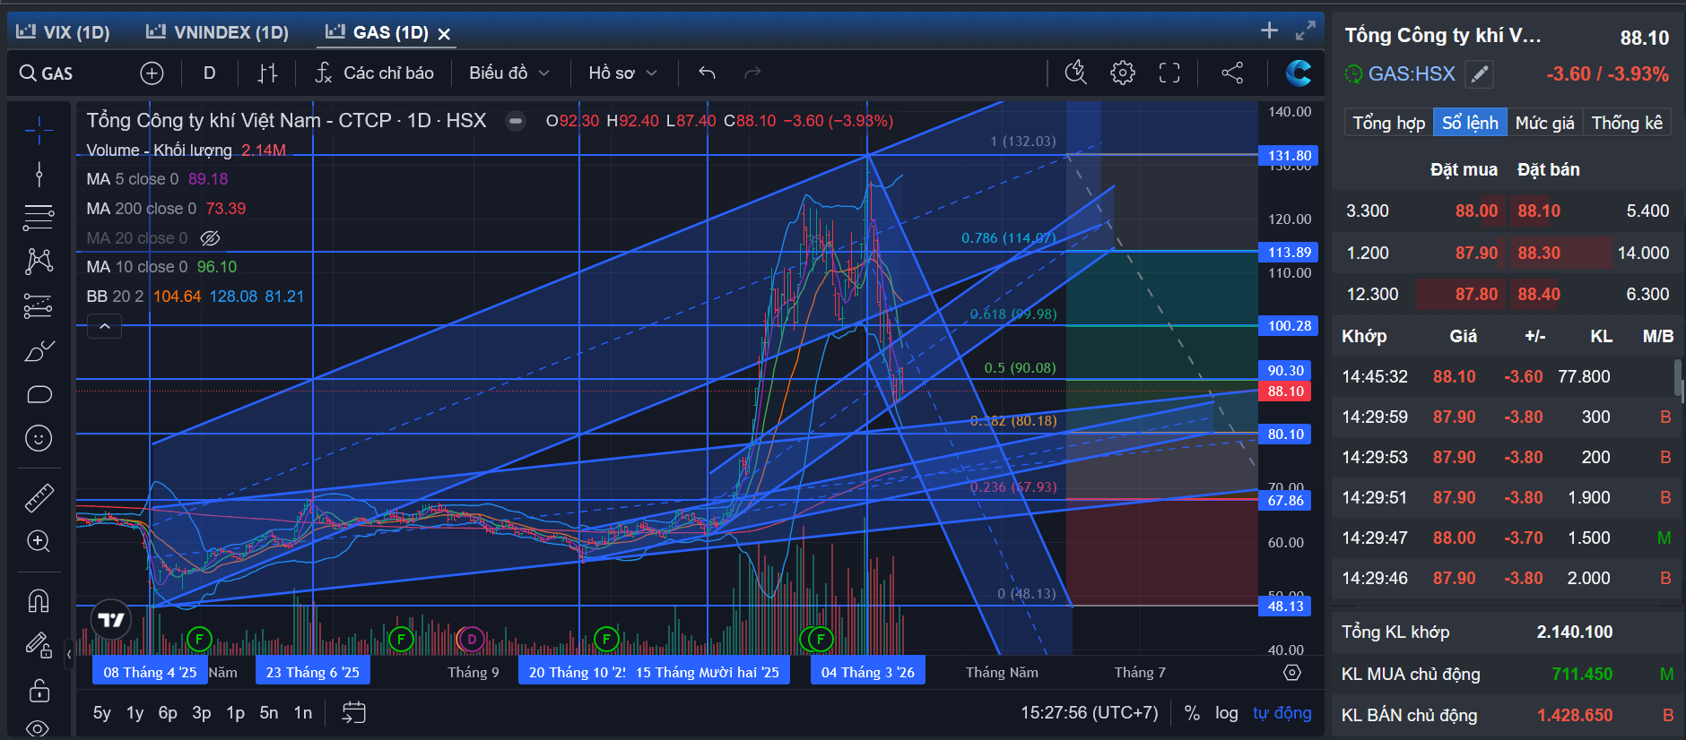Click the D dividend marker on chart
Viewport: 1686px width, 740px height.
point(472,639)
